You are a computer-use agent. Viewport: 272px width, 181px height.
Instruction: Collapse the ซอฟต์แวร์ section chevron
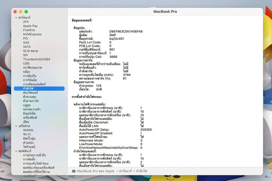(16, 151)
